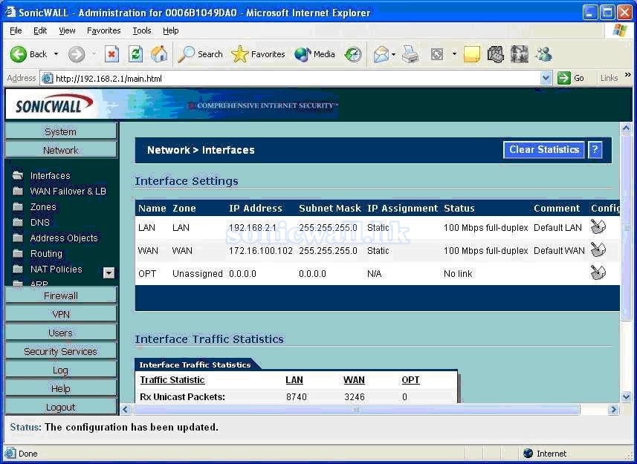The width and height of the screenshot is (637, 464).
Task: Open the DNS tree item
Action: pyautogui.click(x=40, y=222)
